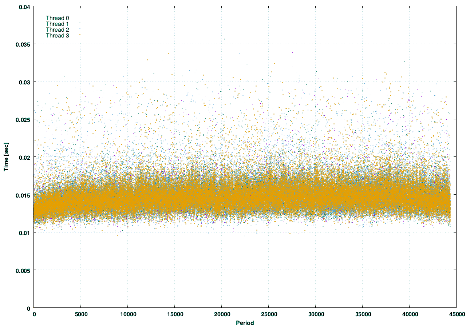Click the Time [sec] axis title
The width and height of the screenshot is (466, 326).
(7, 156)
